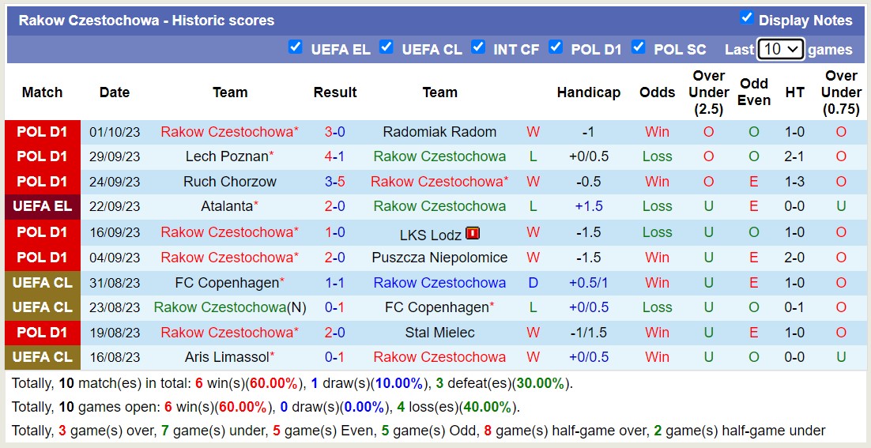Disable the UEFA CL filter checkbox

(386, 47)
